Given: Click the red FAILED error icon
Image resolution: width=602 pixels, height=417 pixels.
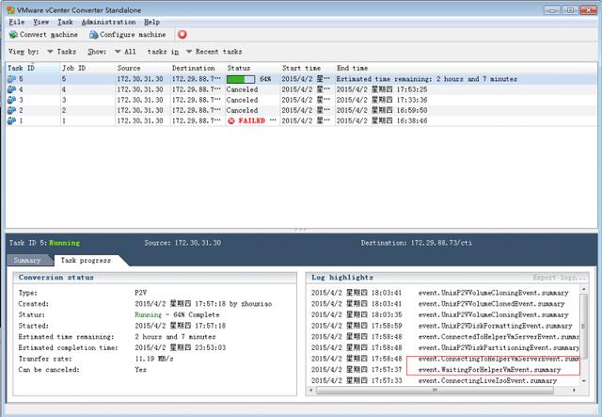Looking at the screenshot, I should (x=231, y=121).
